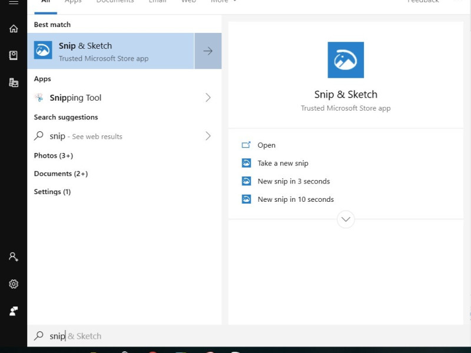Click the large Snip & Sketch preview icon
Viewport: 471px width, 353px height.
click(346, 60)
